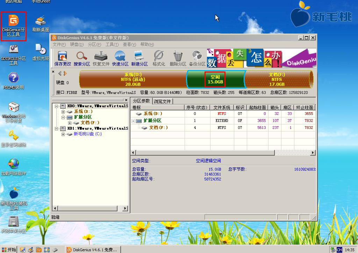Viewport: 358px width, 253px height.
Task: Open the 刷新桌面 desktop icon
Action: point(41,23)
